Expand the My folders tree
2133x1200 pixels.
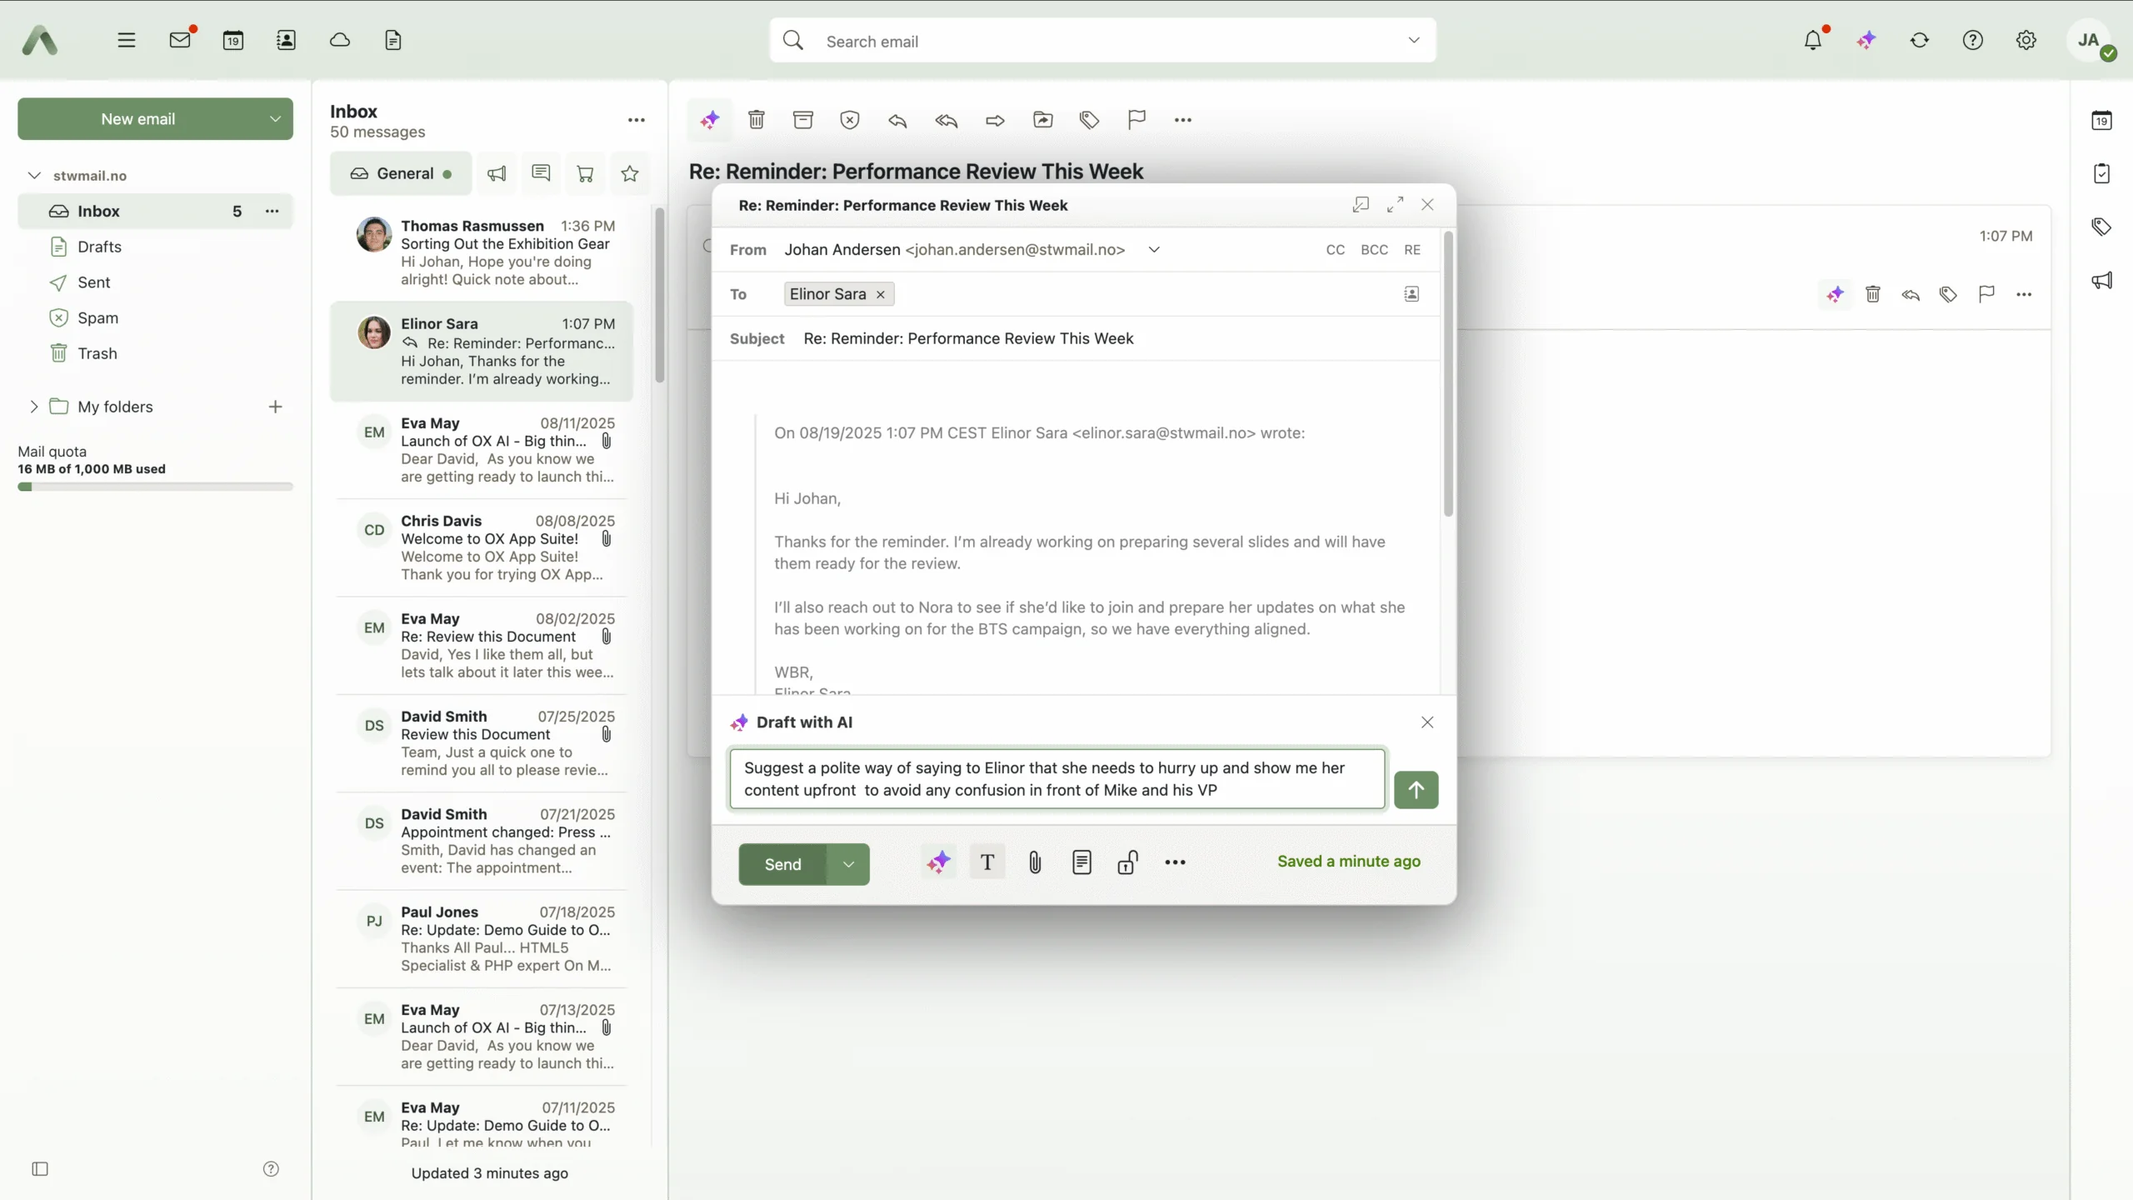pos(33,407)
